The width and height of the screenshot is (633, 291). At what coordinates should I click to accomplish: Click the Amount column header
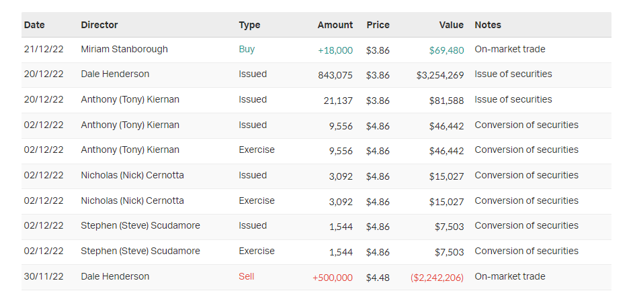[x=335, y=25]
